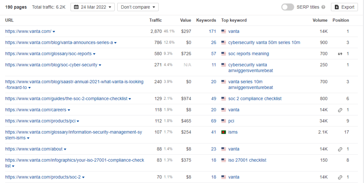Toggle the SERP titles switch
Image resolution: width=364 pixels, height=183 pixels.
[x=288, y=7]
